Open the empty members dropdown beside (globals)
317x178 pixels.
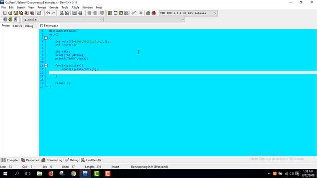[144, 20]
